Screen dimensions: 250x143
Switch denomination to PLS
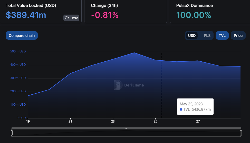click(x=207, y=36)
